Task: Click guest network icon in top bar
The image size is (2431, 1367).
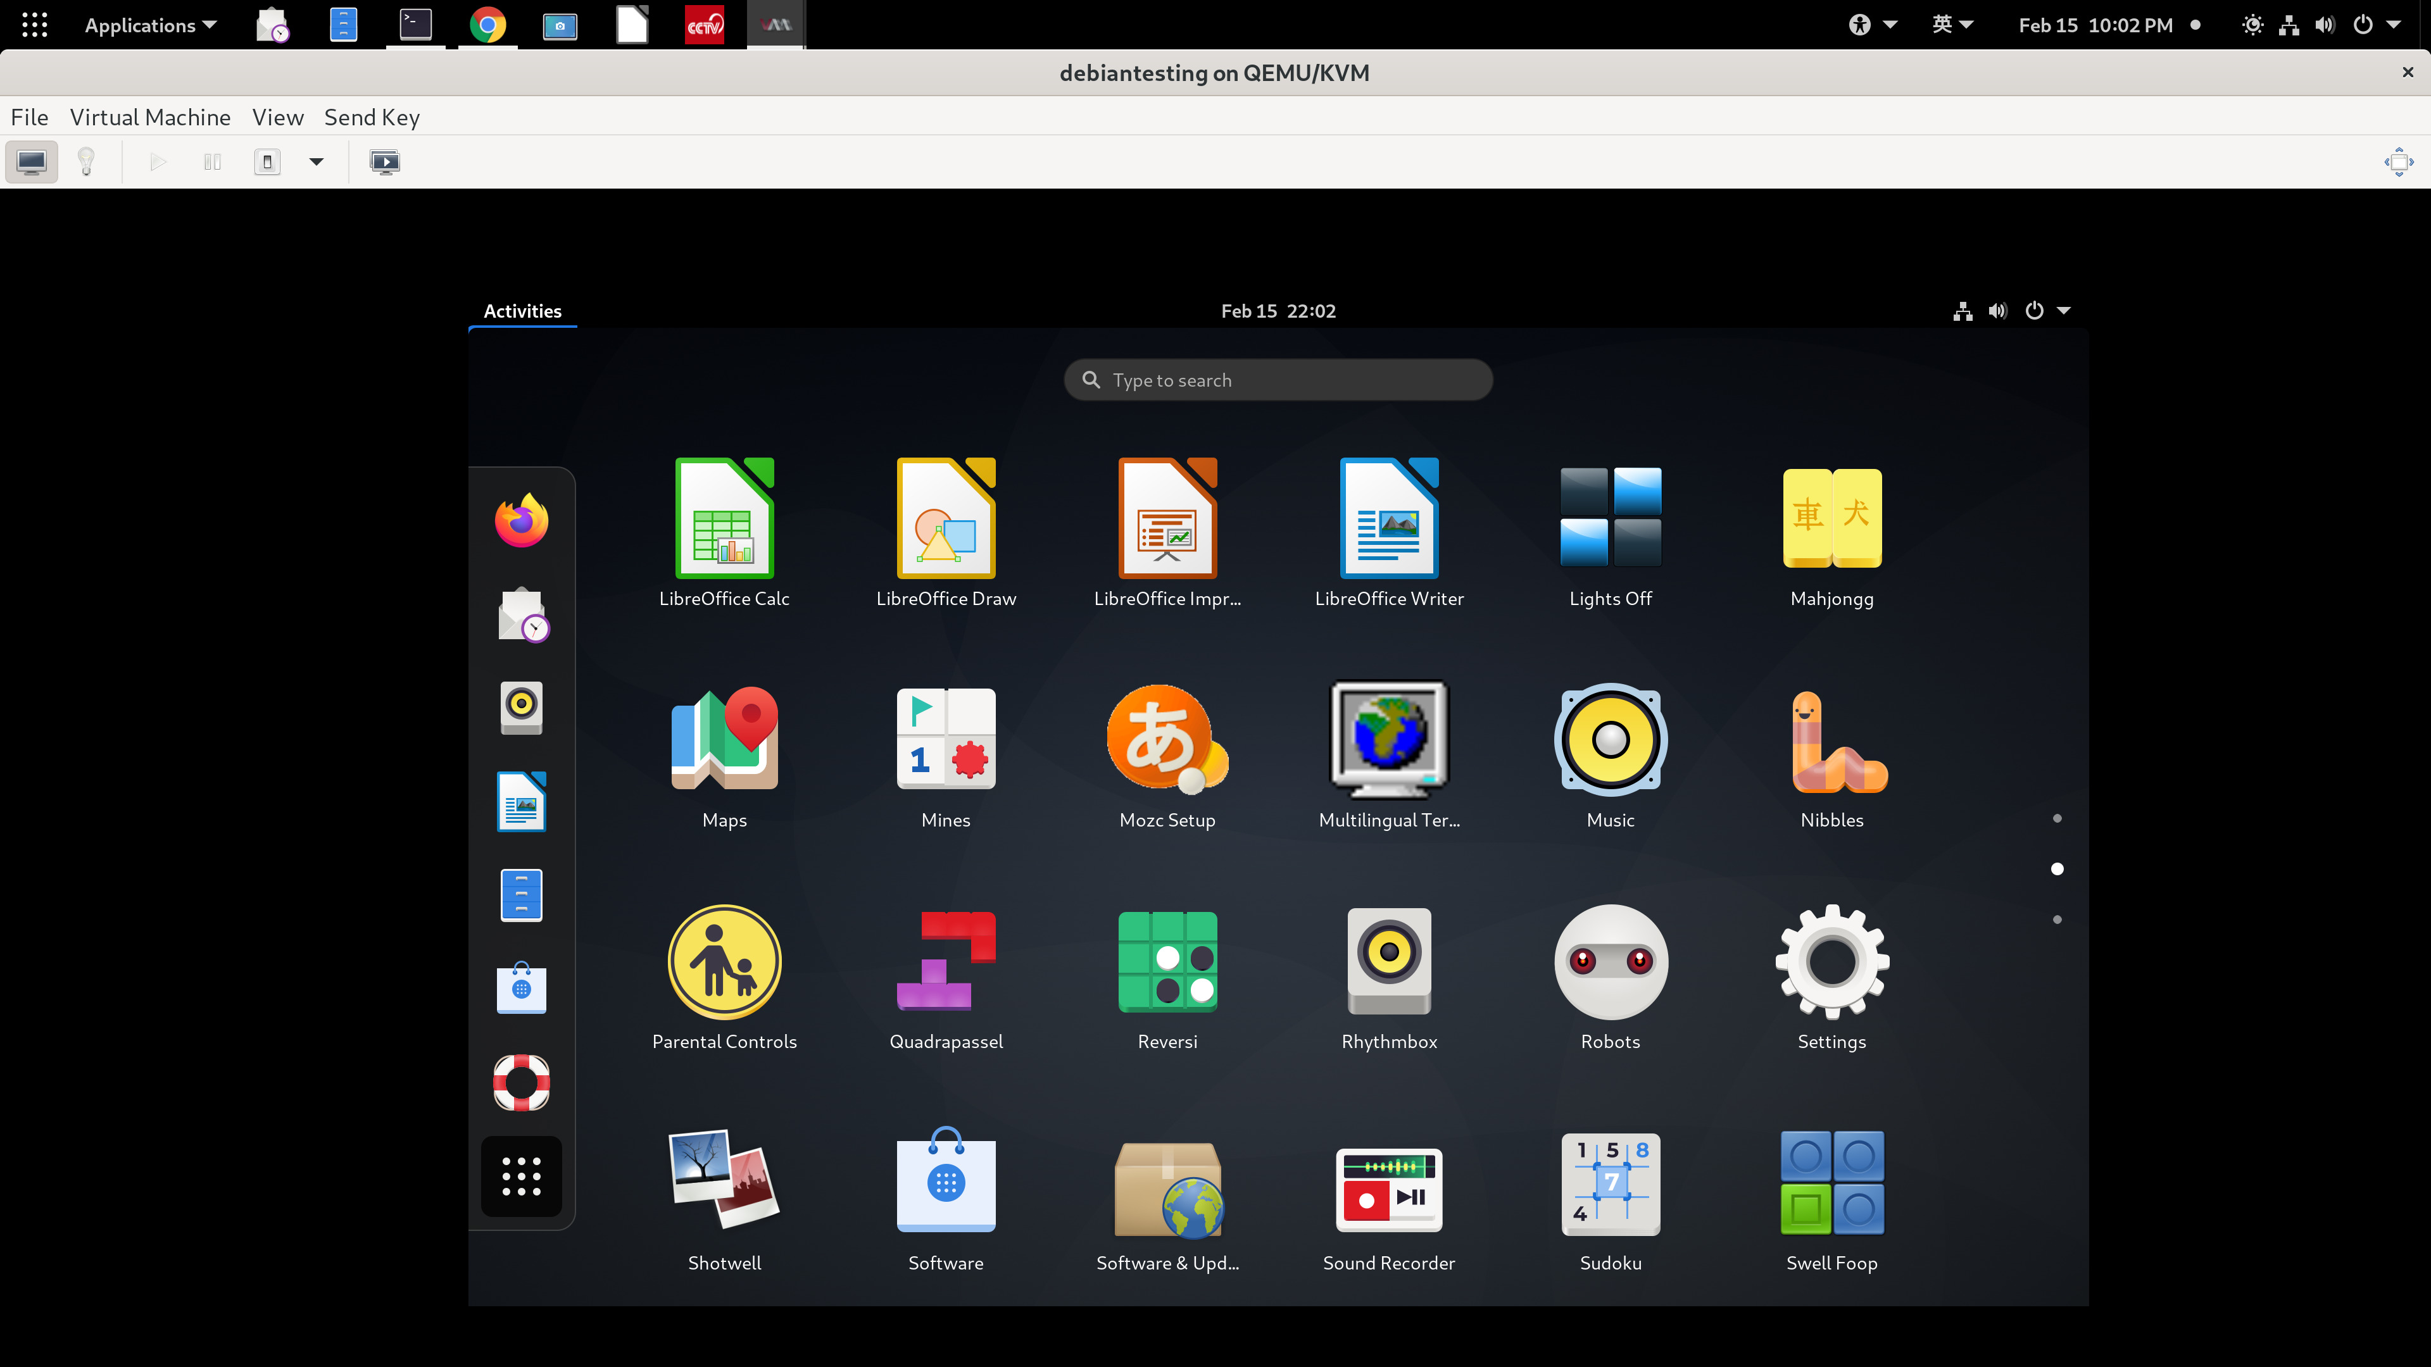Action: (1962, 310)
